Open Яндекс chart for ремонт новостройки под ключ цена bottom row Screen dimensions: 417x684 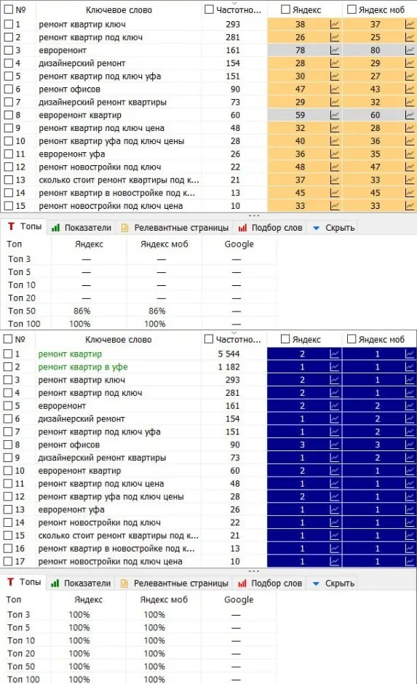pyautogui.click(x=335, y=562)
